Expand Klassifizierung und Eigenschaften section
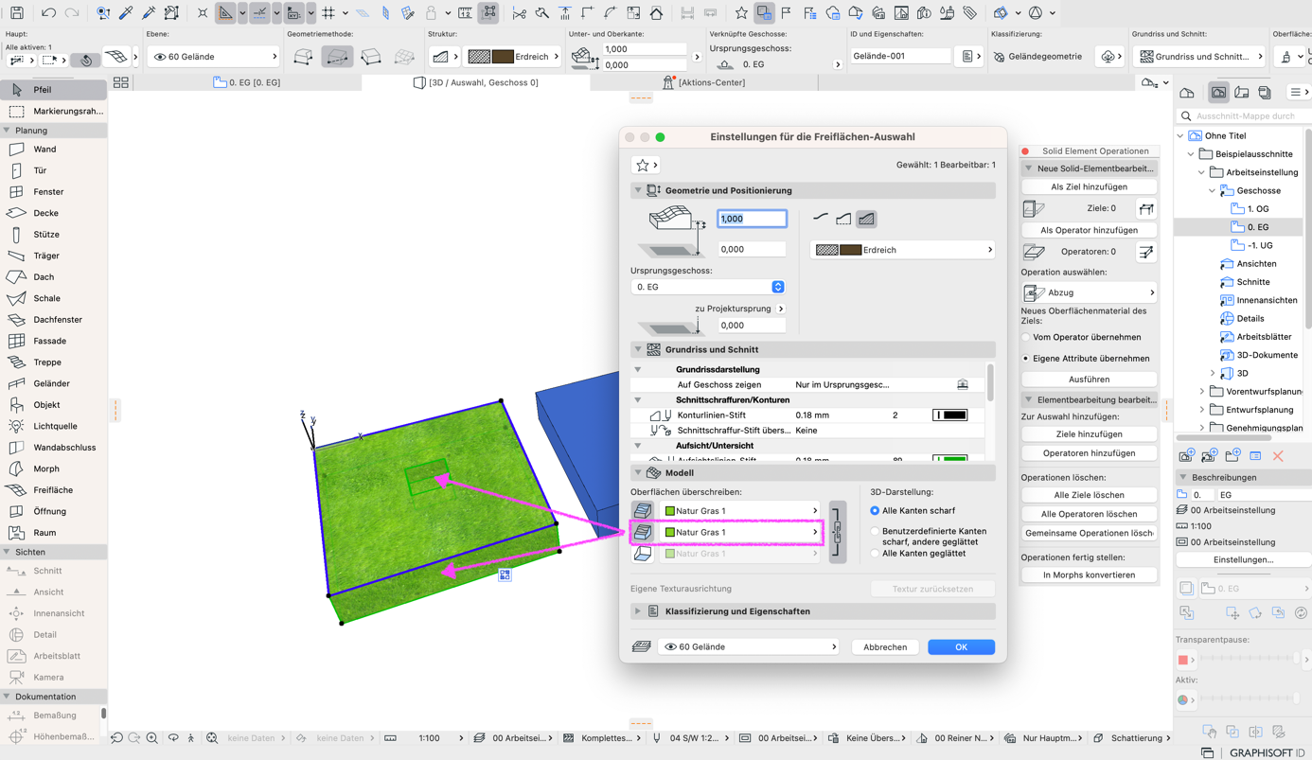This screenshot has width=1312, height=760. click(638, 611)
